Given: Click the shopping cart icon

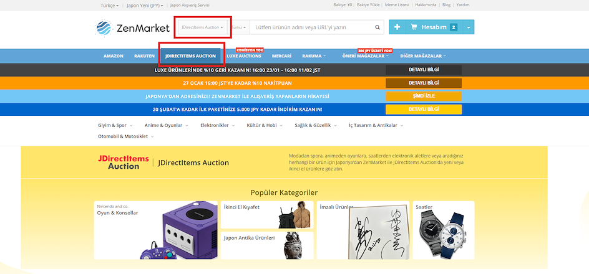Looking at the screenshot, I should click(414, 27).
